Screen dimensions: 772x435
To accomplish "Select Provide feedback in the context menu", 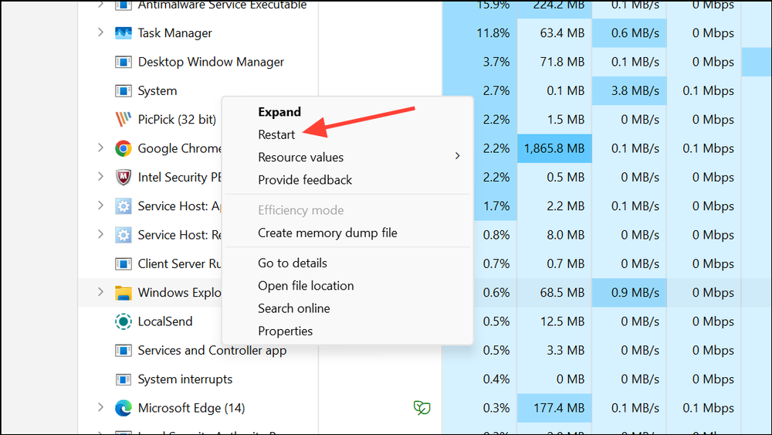I will [305, 180].
